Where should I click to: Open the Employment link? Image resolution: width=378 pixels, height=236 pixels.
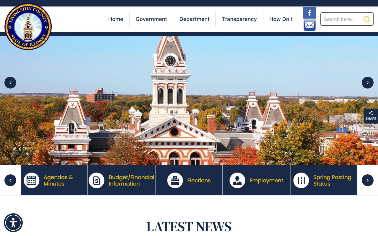coord(266,180)
